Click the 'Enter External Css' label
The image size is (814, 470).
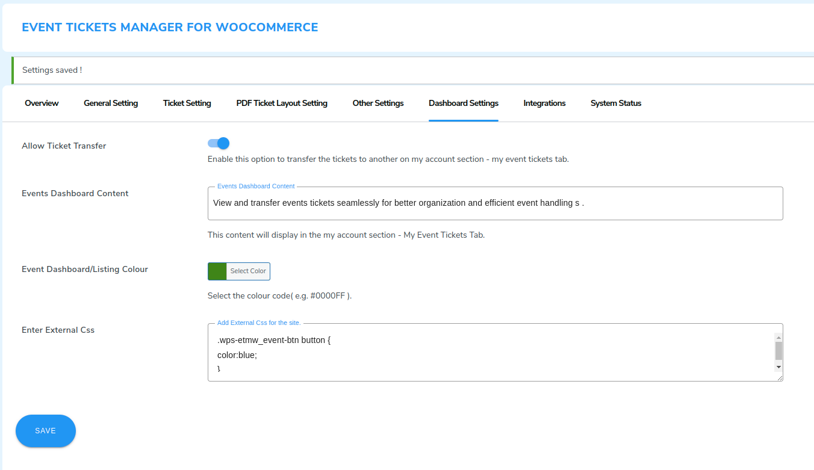(x=58, y=330)
